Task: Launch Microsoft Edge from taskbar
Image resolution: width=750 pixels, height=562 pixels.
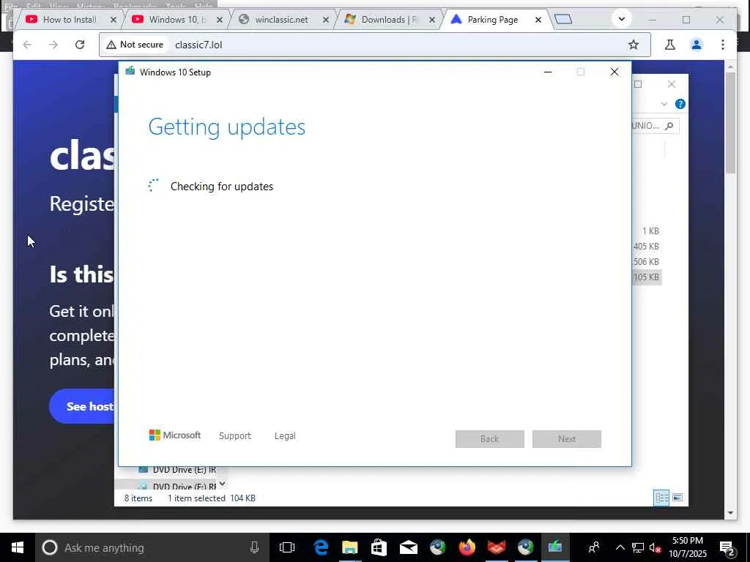Action: 321,547
